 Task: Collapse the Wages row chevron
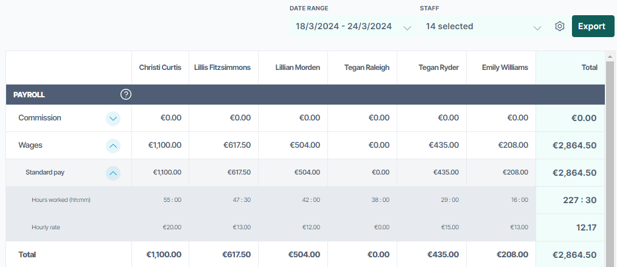tap(113, 145)
